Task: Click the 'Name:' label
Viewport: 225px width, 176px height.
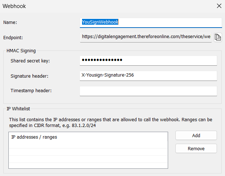Action: tap(10, 22)
